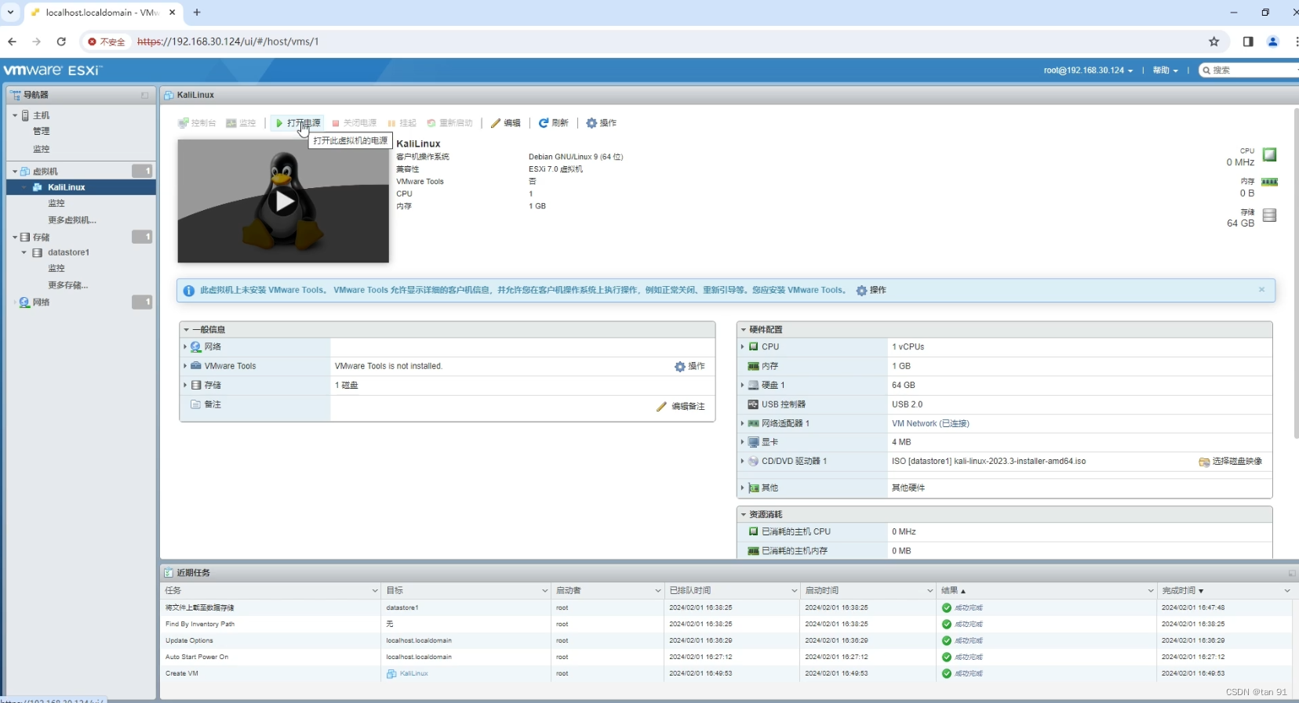Open 操作 gear in VMware Tools row
This screenshot has height=703, width=1299.
pos(690,366)
